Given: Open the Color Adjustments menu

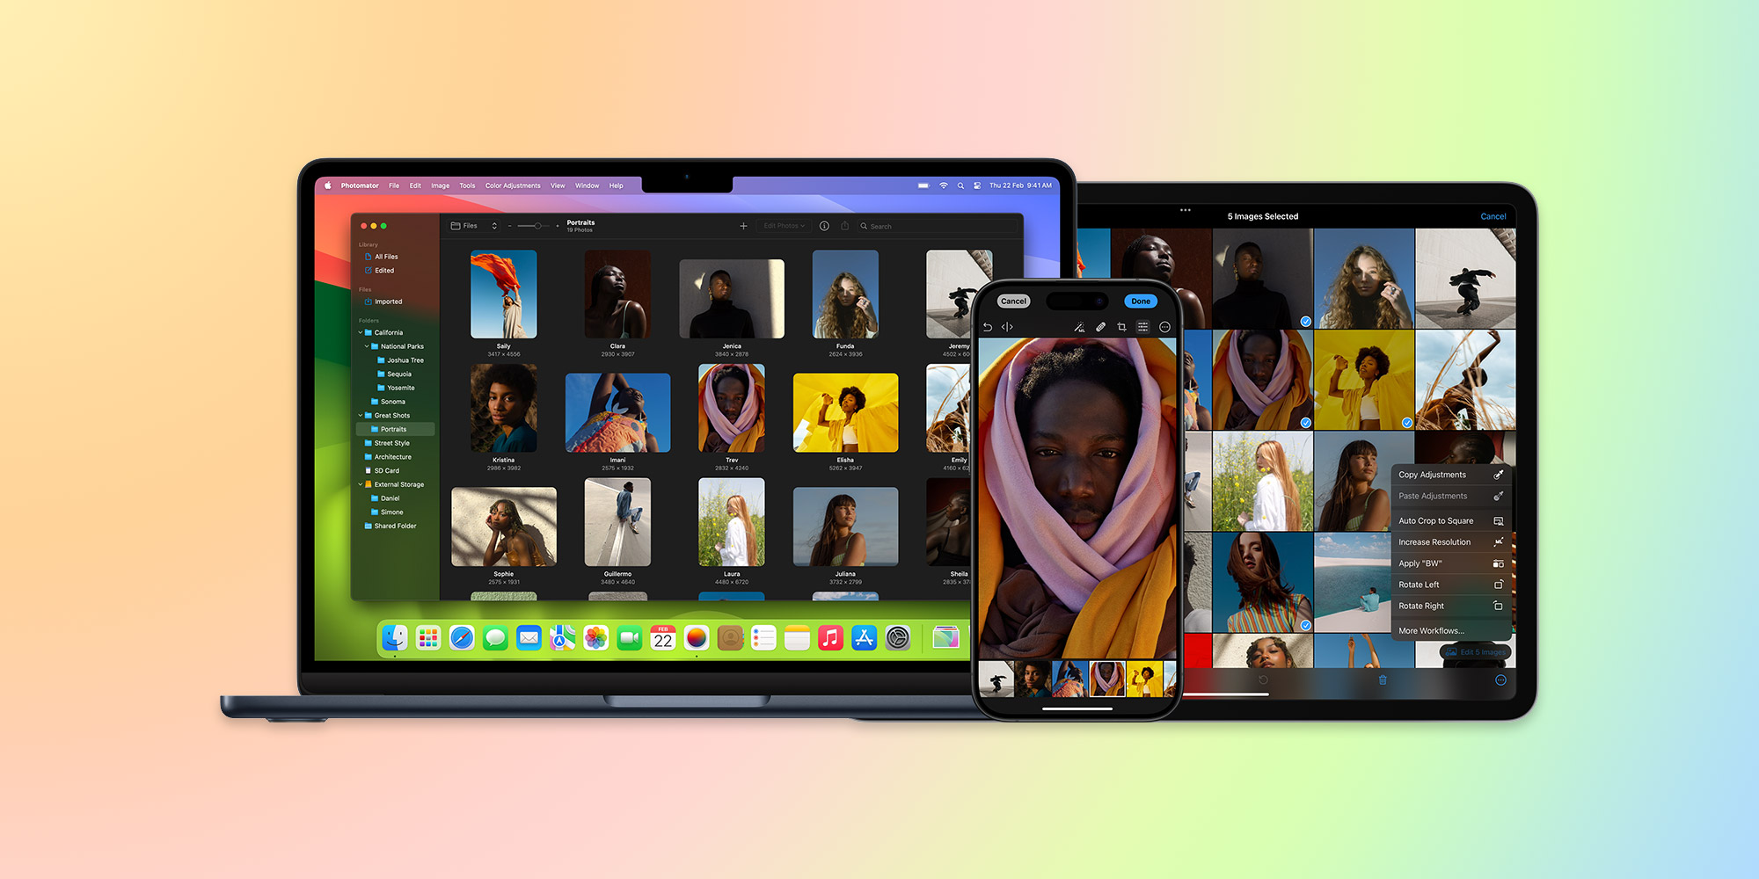Looking at the screenshot, I should pyautogui.click(x=514, y=185).
